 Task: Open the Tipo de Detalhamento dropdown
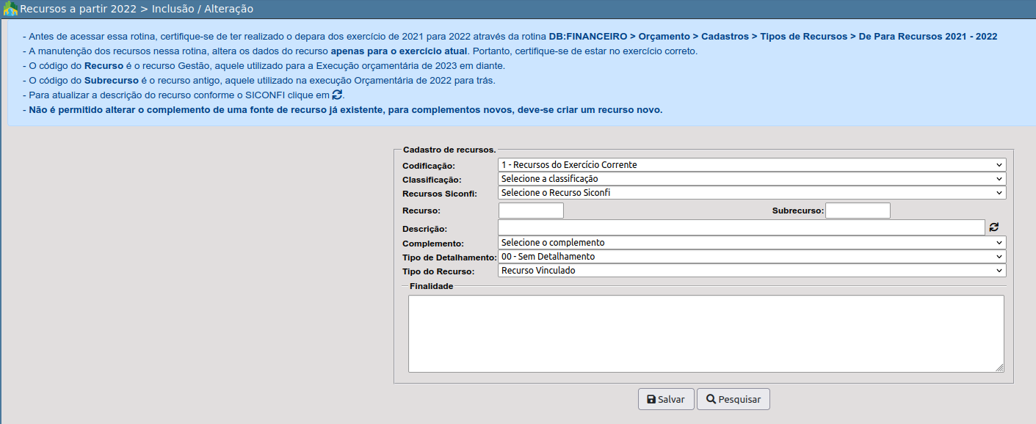point(751,257)
